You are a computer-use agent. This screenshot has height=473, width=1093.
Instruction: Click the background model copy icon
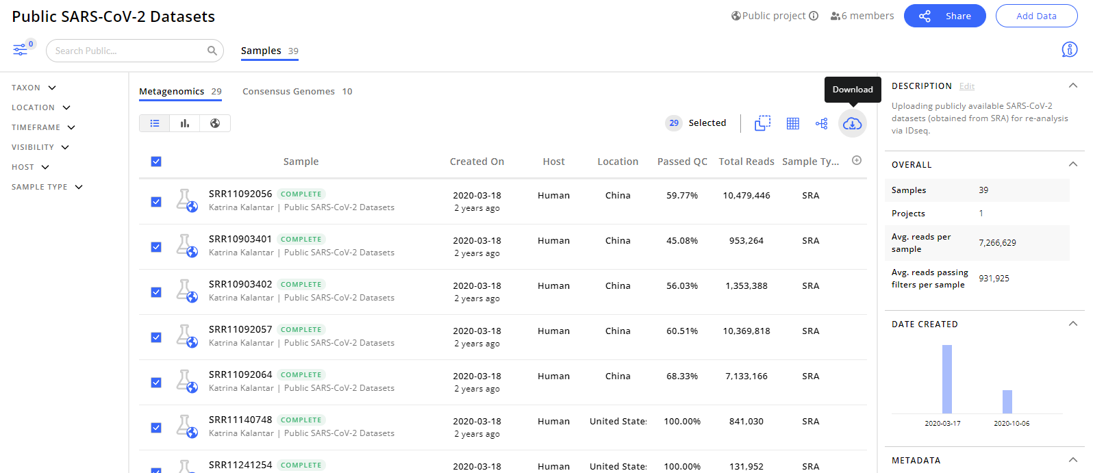click(x=762, y=123)
